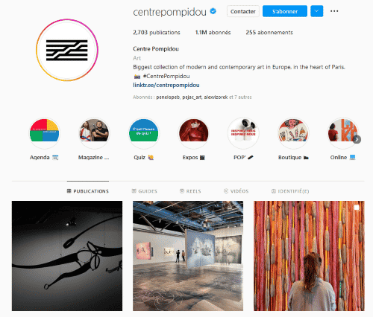Open the Vidéos tab
The image size is (373, 317).
pyautogui.click(x=236, y=191)
